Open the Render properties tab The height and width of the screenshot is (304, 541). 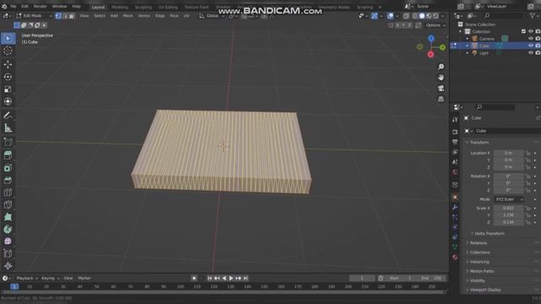click(455, 132)
